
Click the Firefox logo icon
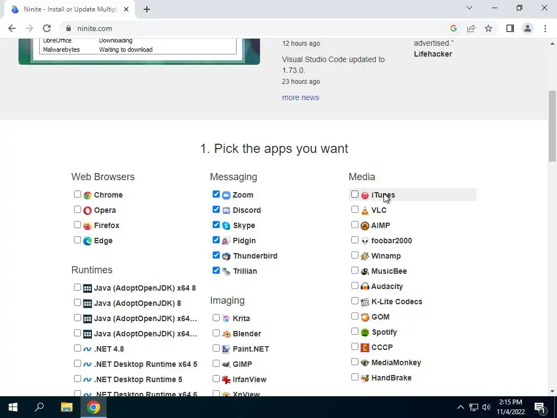[x=88, y=226]
